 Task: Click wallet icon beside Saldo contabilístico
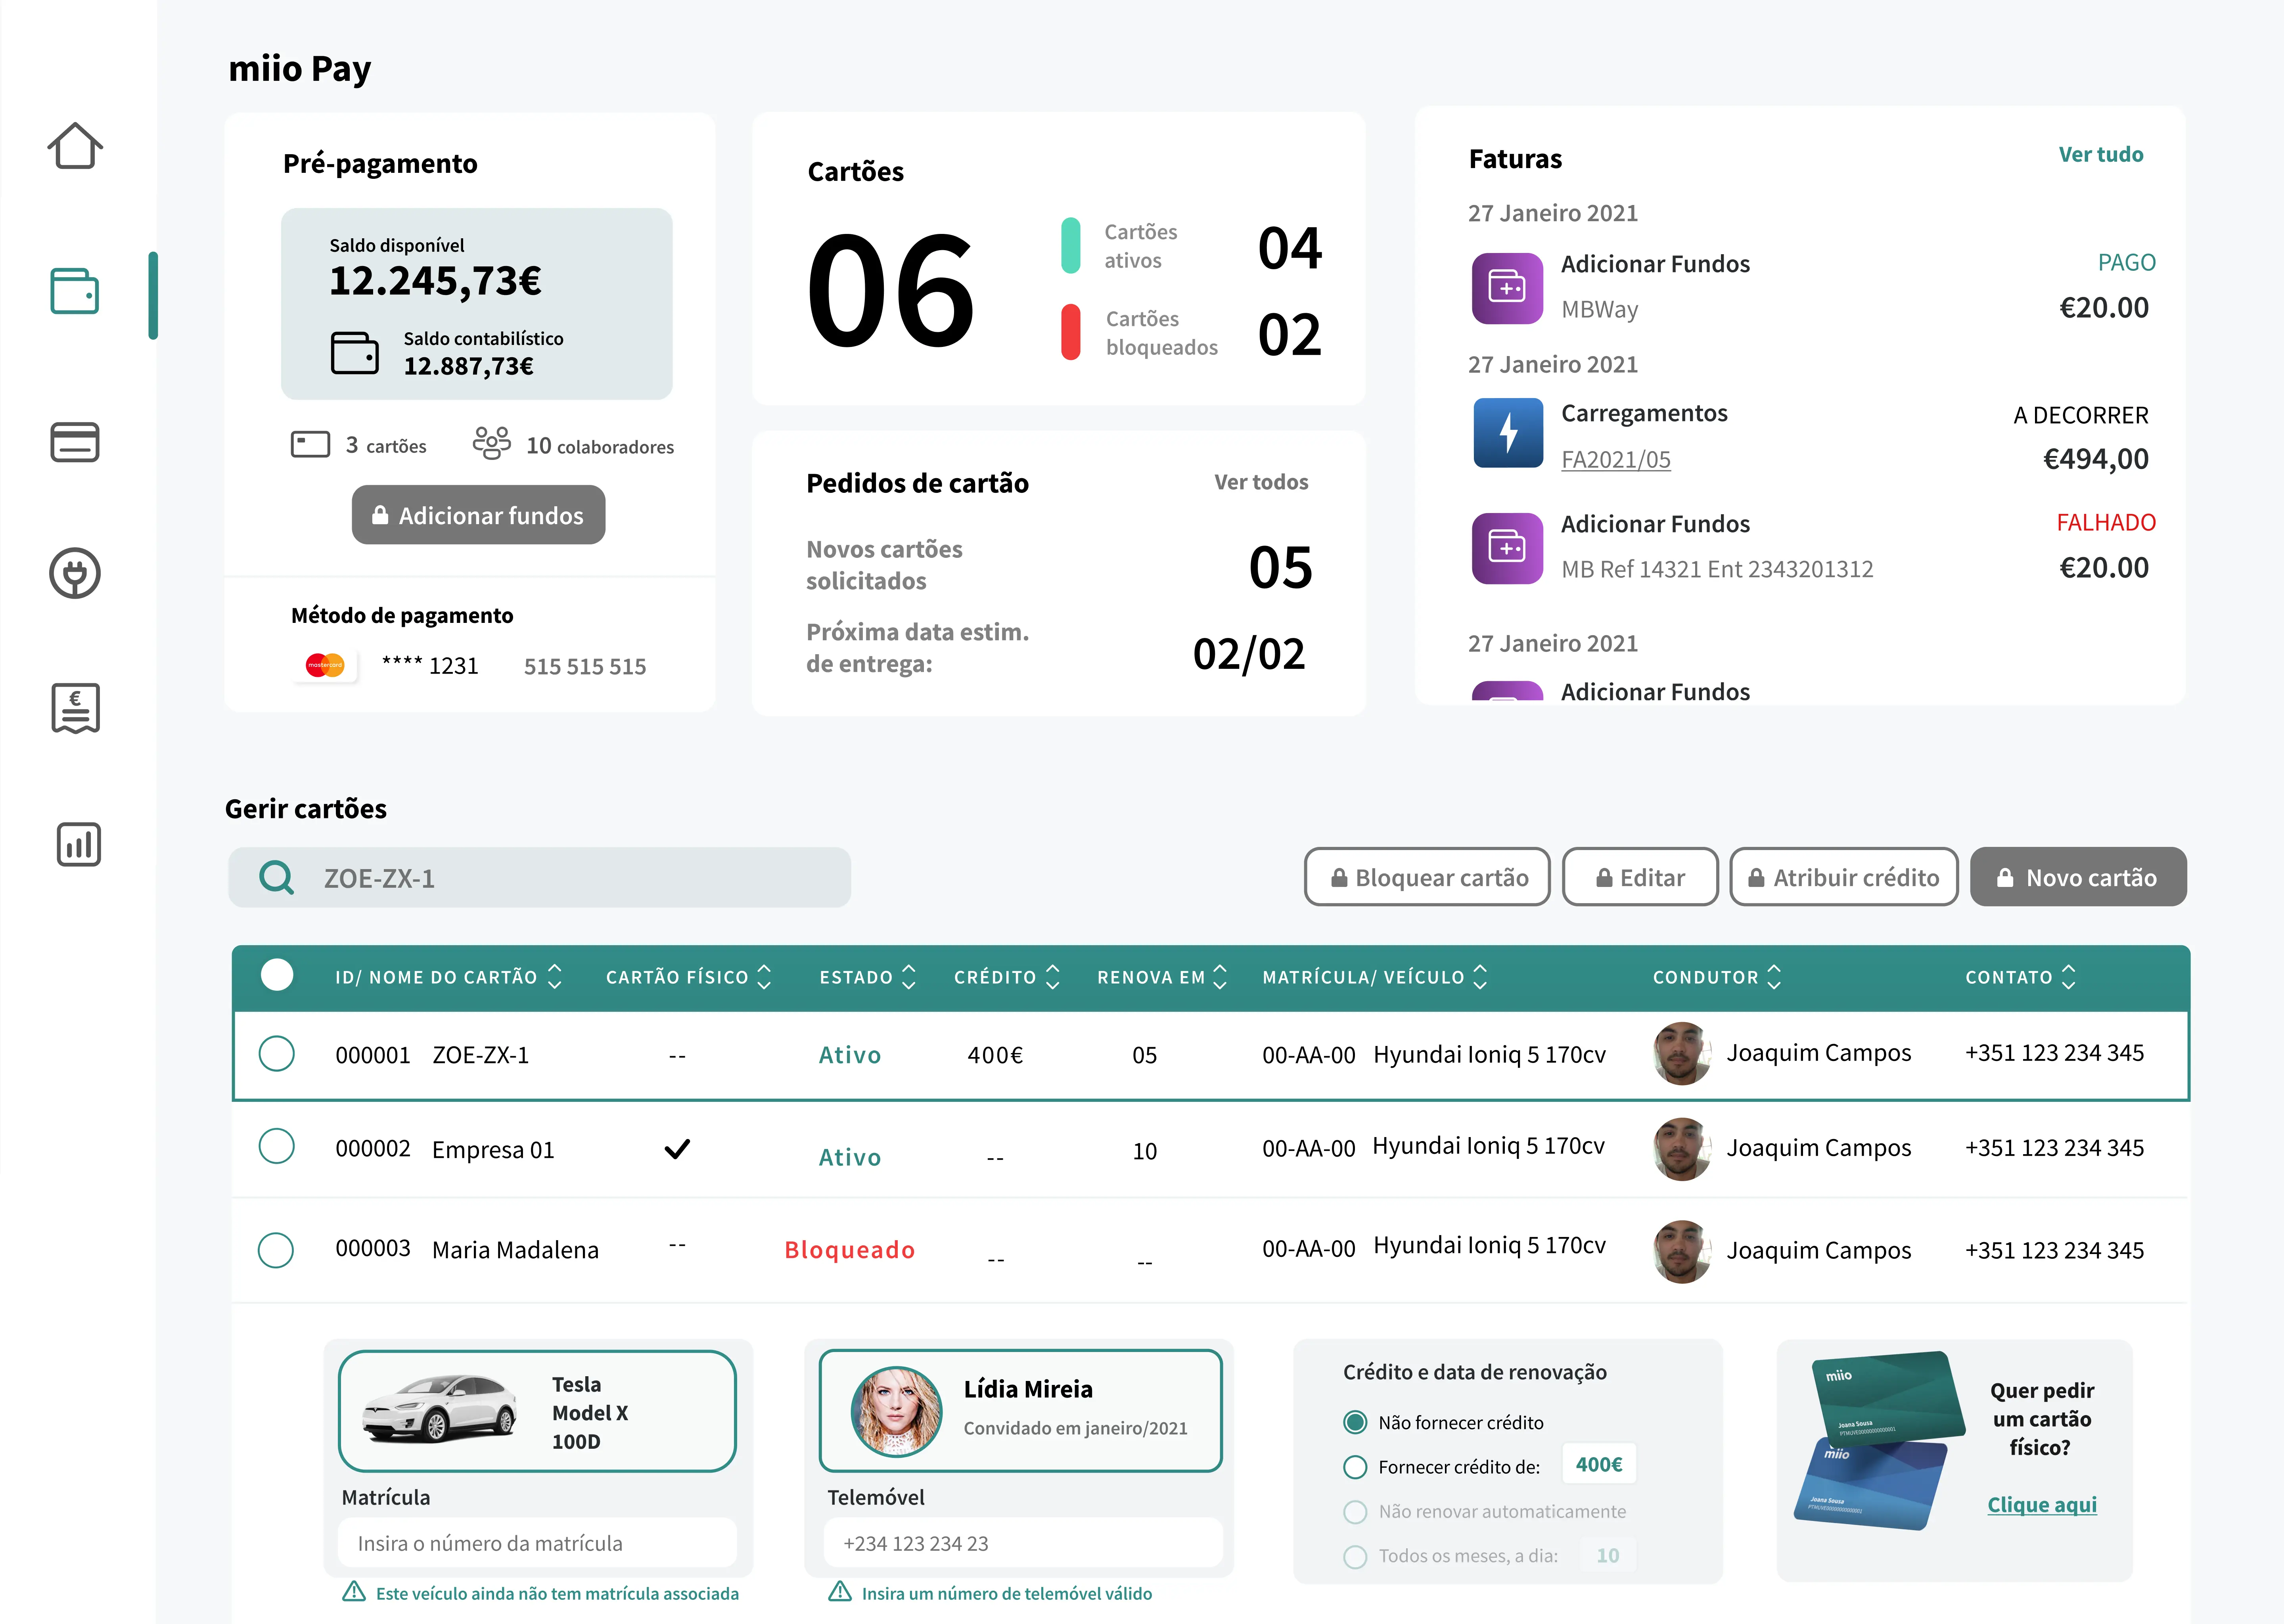click(x=355, y=353)
